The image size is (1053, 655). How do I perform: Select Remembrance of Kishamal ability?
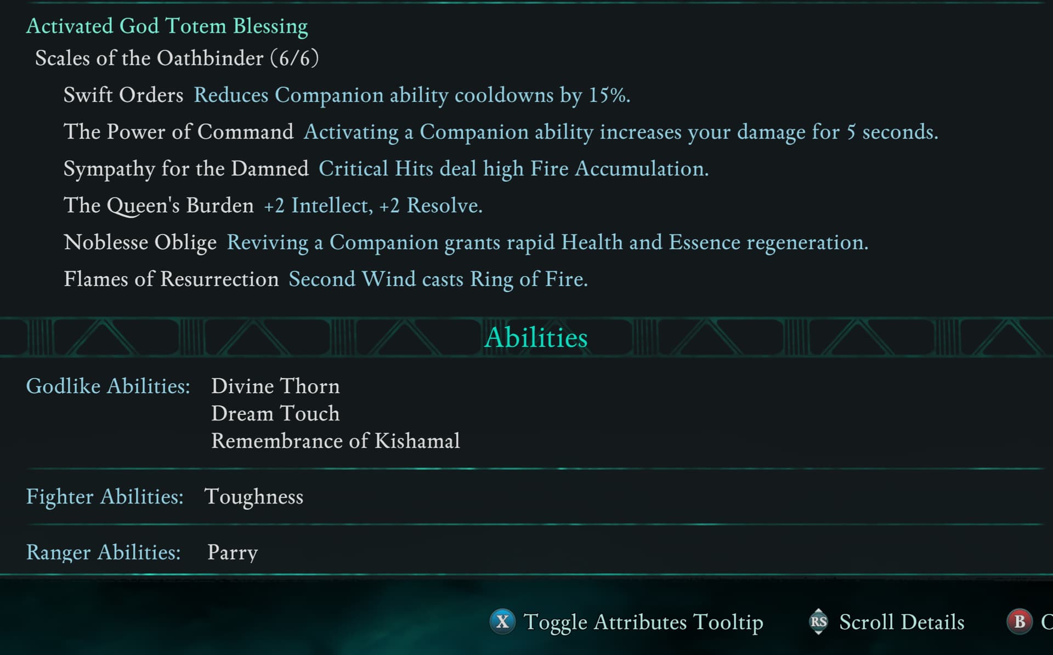(336, 441)
